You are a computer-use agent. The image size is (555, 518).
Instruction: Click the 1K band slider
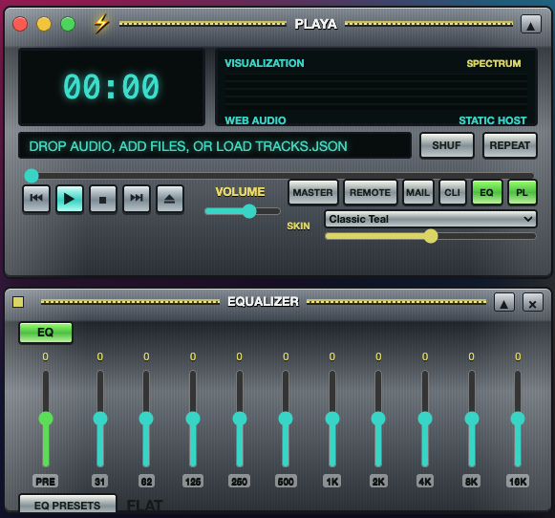tap(332, 419)
